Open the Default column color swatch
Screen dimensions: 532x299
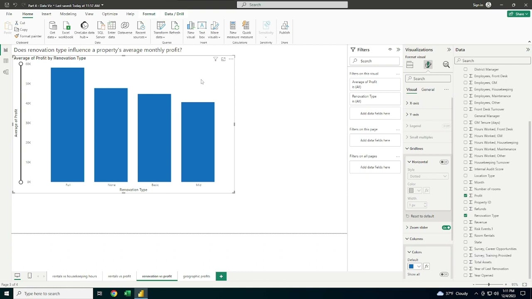tap(414, 266)
